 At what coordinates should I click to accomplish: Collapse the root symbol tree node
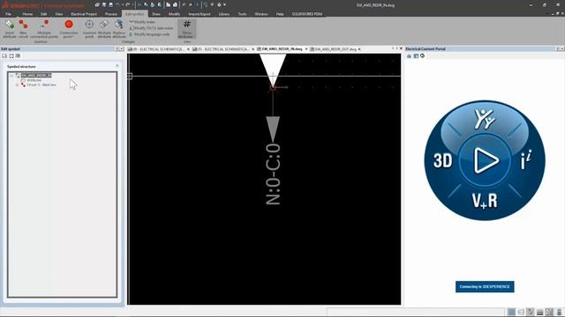click(x=11, y=76)
